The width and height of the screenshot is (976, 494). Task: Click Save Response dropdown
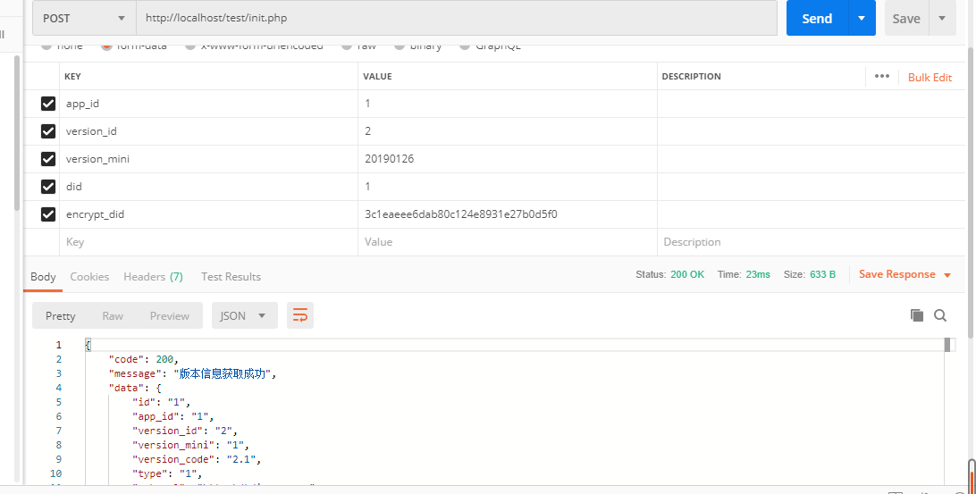(x=905, y=274)
